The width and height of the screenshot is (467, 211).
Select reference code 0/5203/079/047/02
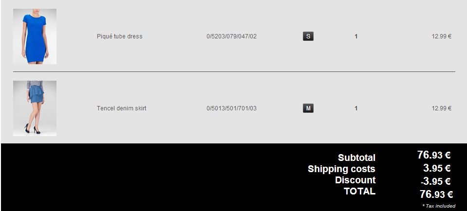coord(231,36)
